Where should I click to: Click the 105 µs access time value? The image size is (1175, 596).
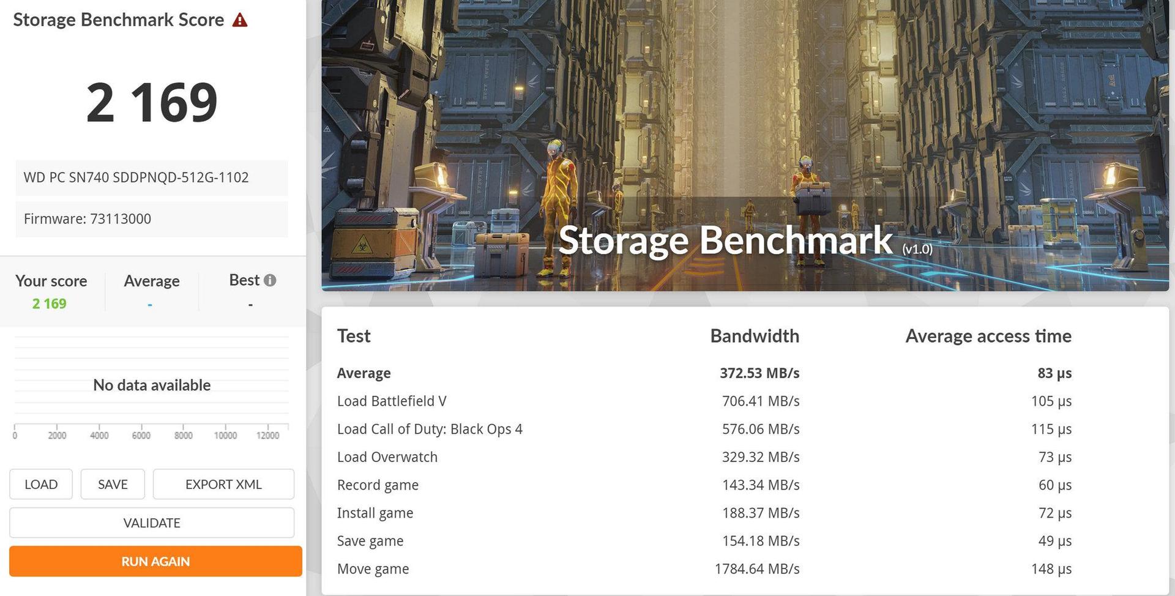click(1051, 401)
